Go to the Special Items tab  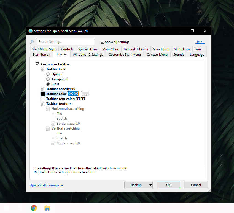(88, 49)
